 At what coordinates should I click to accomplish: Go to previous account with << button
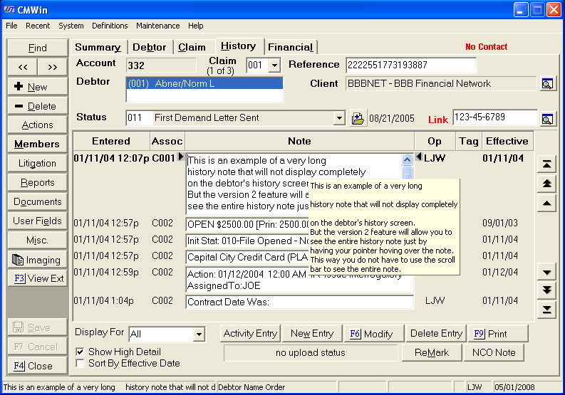tap(23, 67)
